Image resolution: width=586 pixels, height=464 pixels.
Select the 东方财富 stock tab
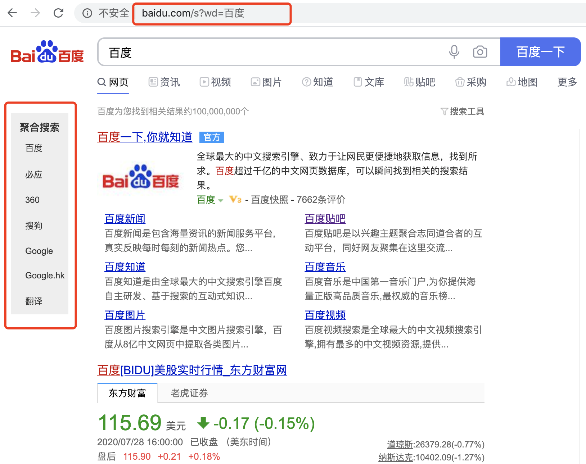(x=127, y=393)
